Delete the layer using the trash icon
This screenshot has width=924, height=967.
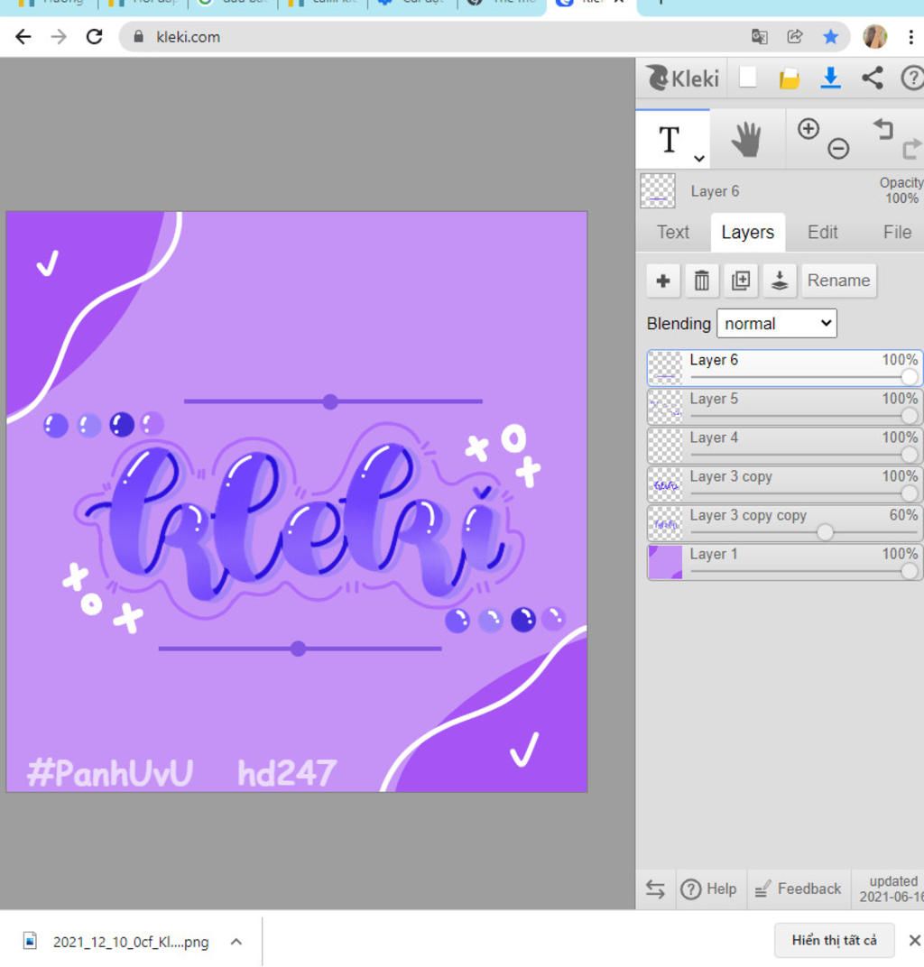[702, 281]
